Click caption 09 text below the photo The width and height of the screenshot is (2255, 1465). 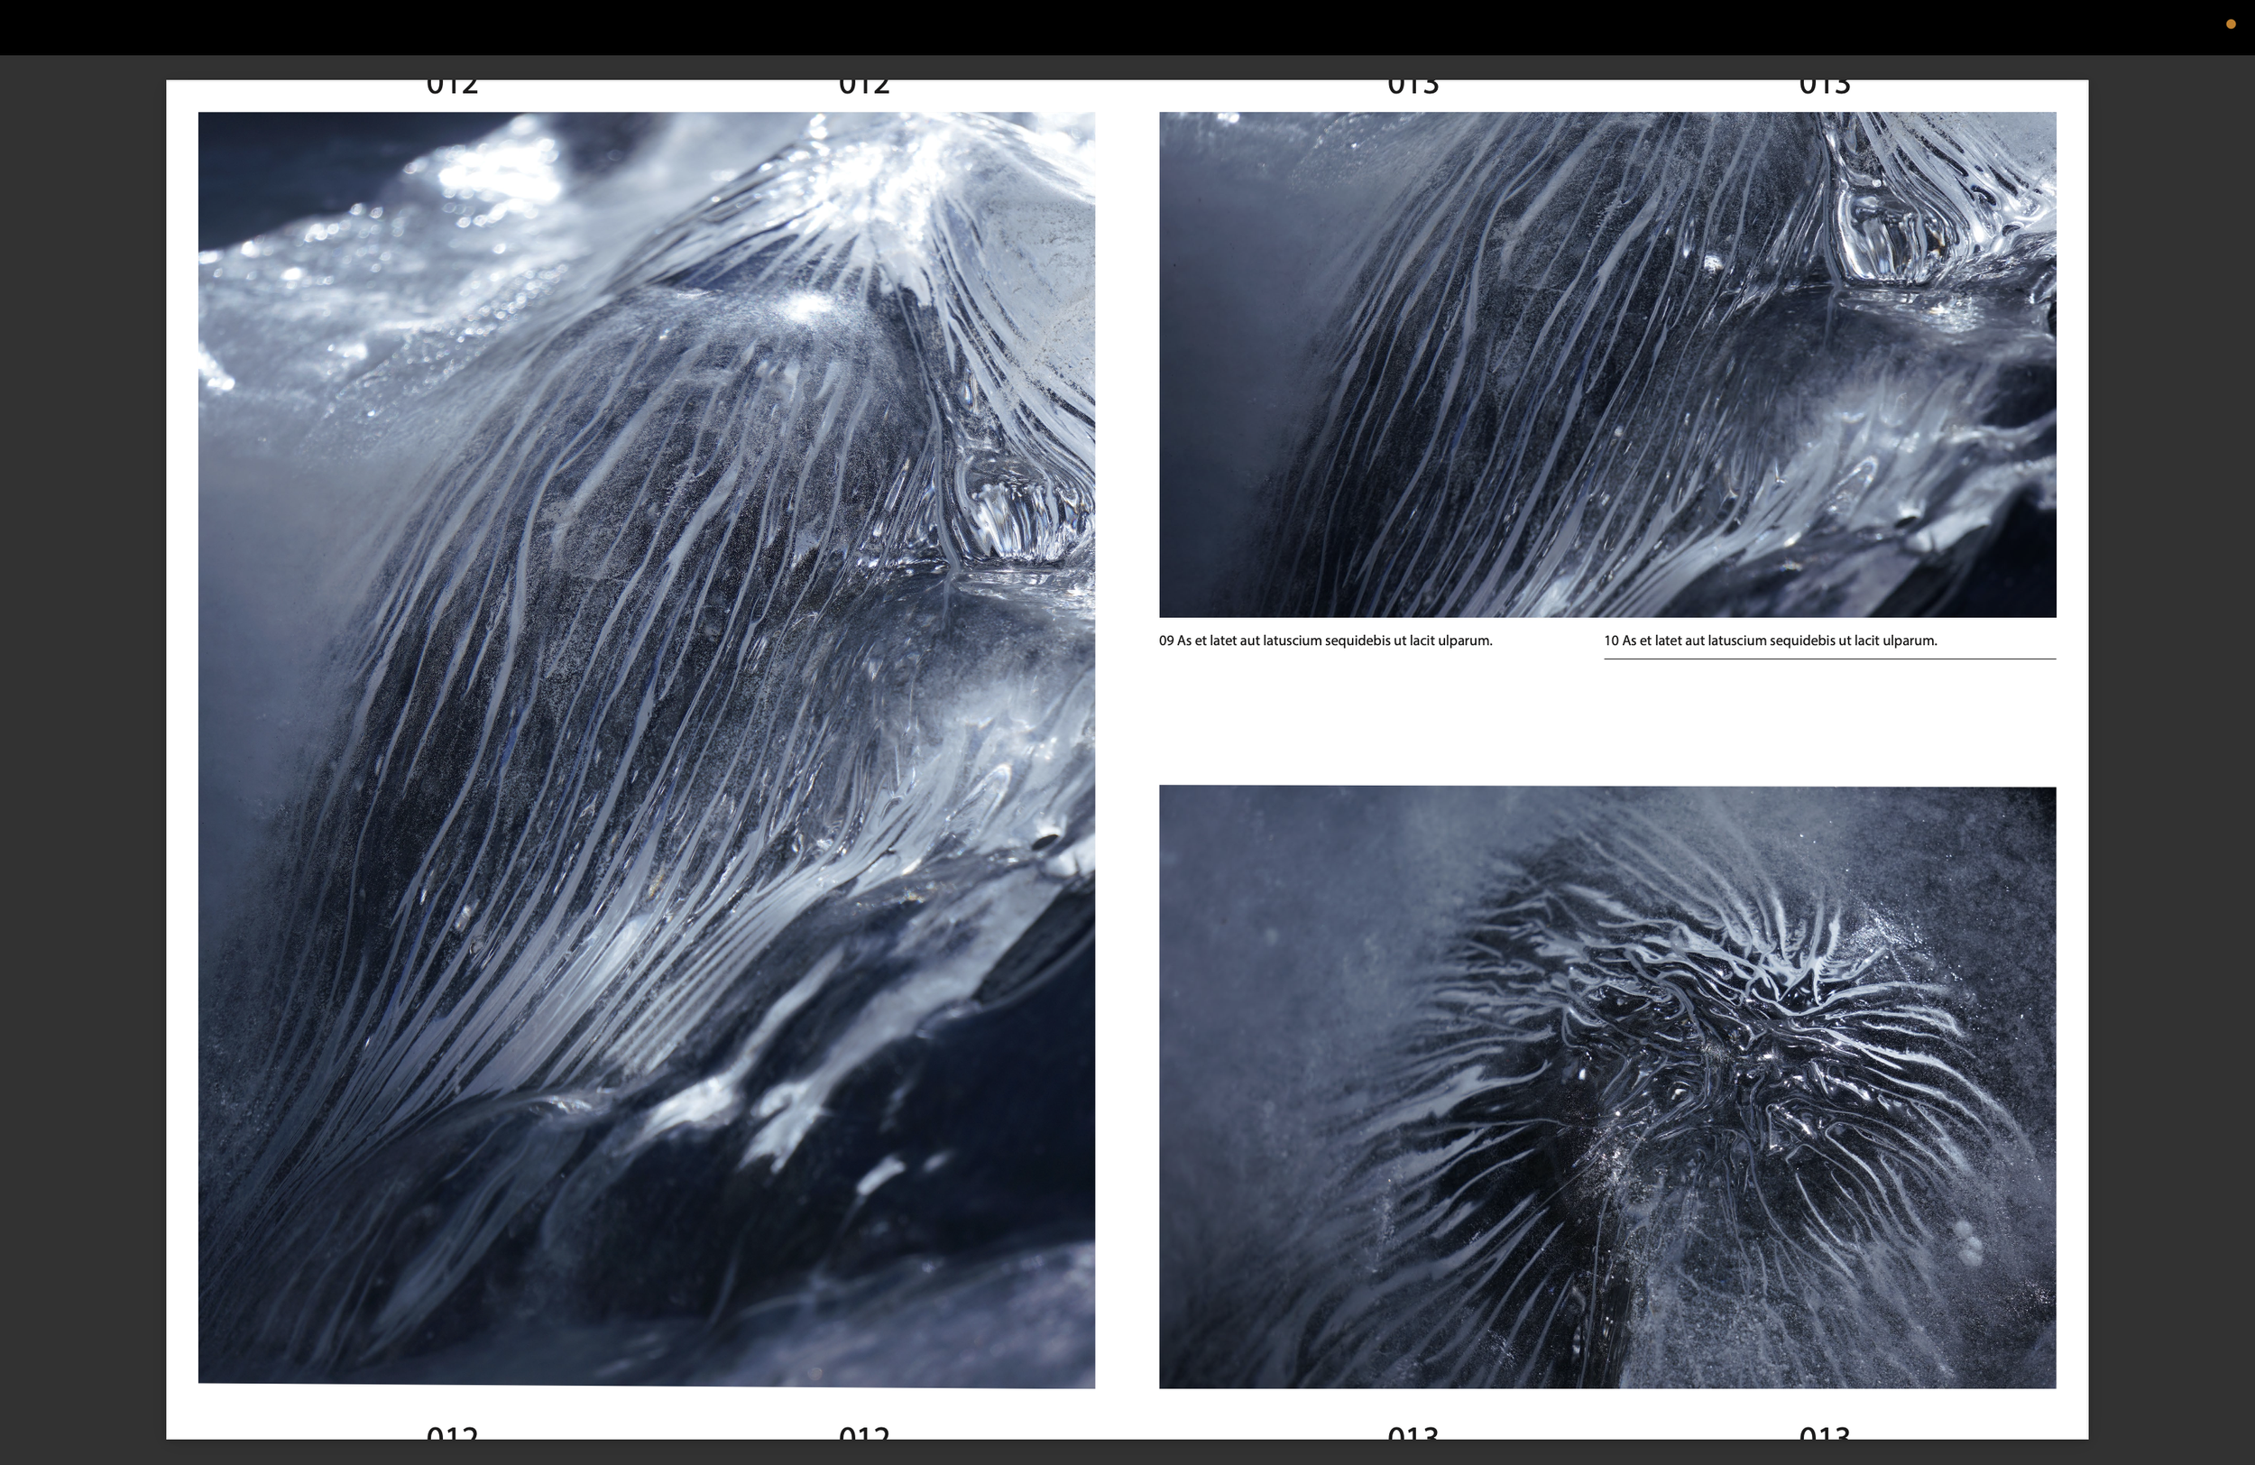point(1324,640)
